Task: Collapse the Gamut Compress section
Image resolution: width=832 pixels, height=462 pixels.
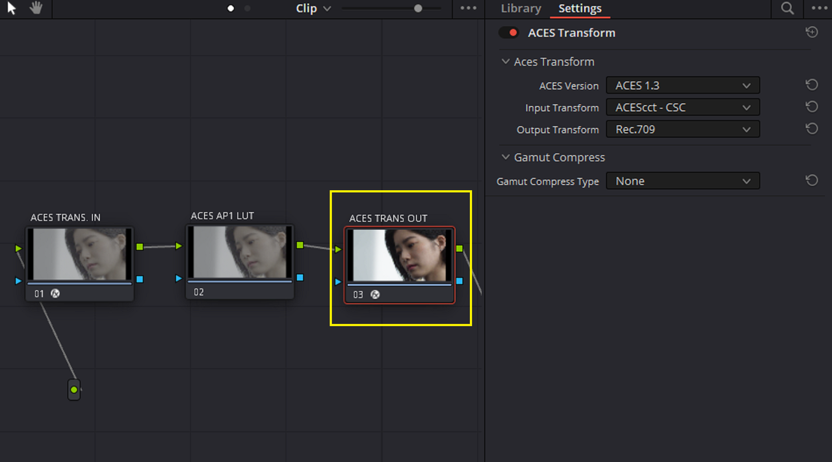Action: point(506,157)
